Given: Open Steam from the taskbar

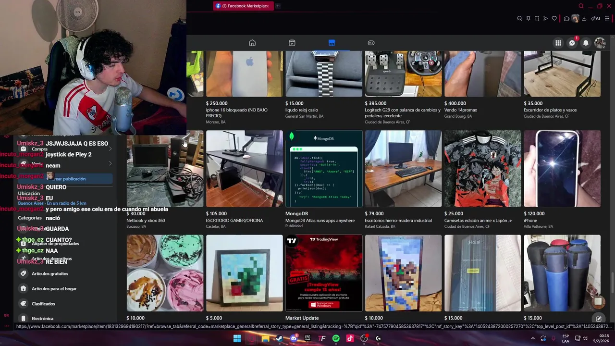Looking at the screenshot, I should click(x=279, y=338).
